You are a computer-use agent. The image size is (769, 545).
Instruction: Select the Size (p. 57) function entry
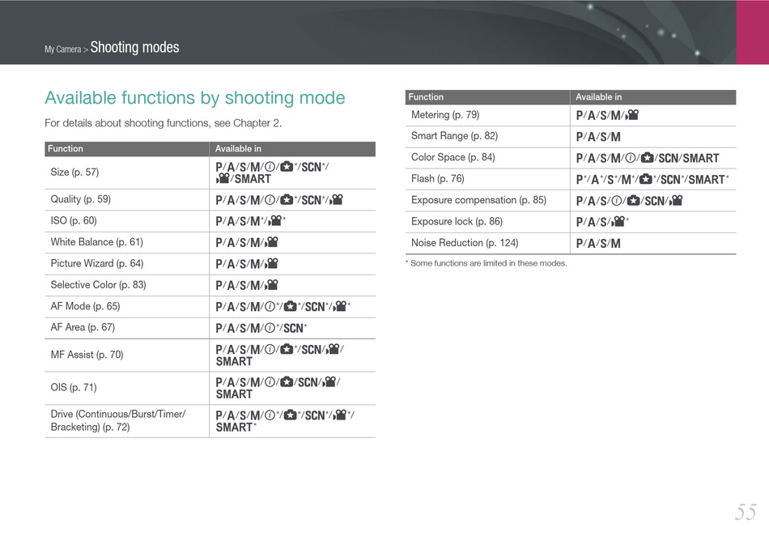point(74,172)
